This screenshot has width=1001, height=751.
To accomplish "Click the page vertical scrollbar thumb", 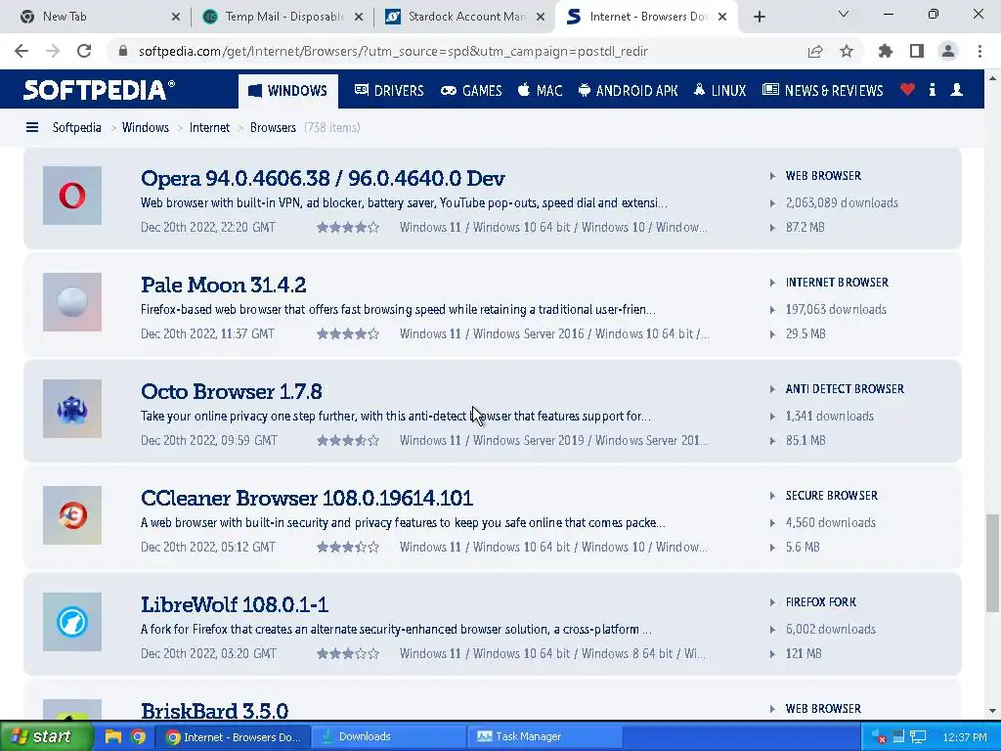I will 993,563.
